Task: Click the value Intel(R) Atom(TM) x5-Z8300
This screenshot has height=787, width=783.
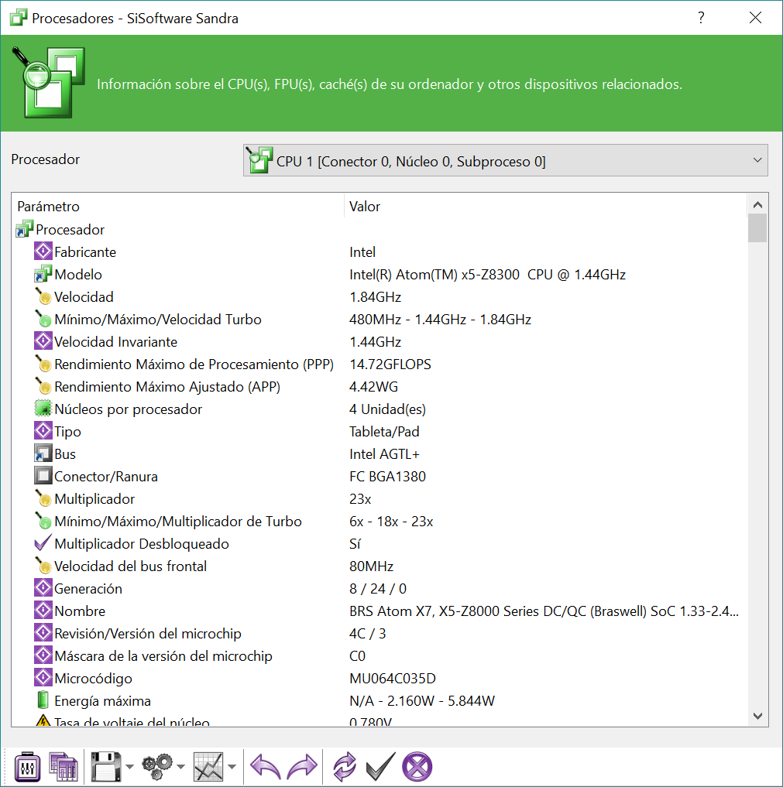Action: click(488, 275)
